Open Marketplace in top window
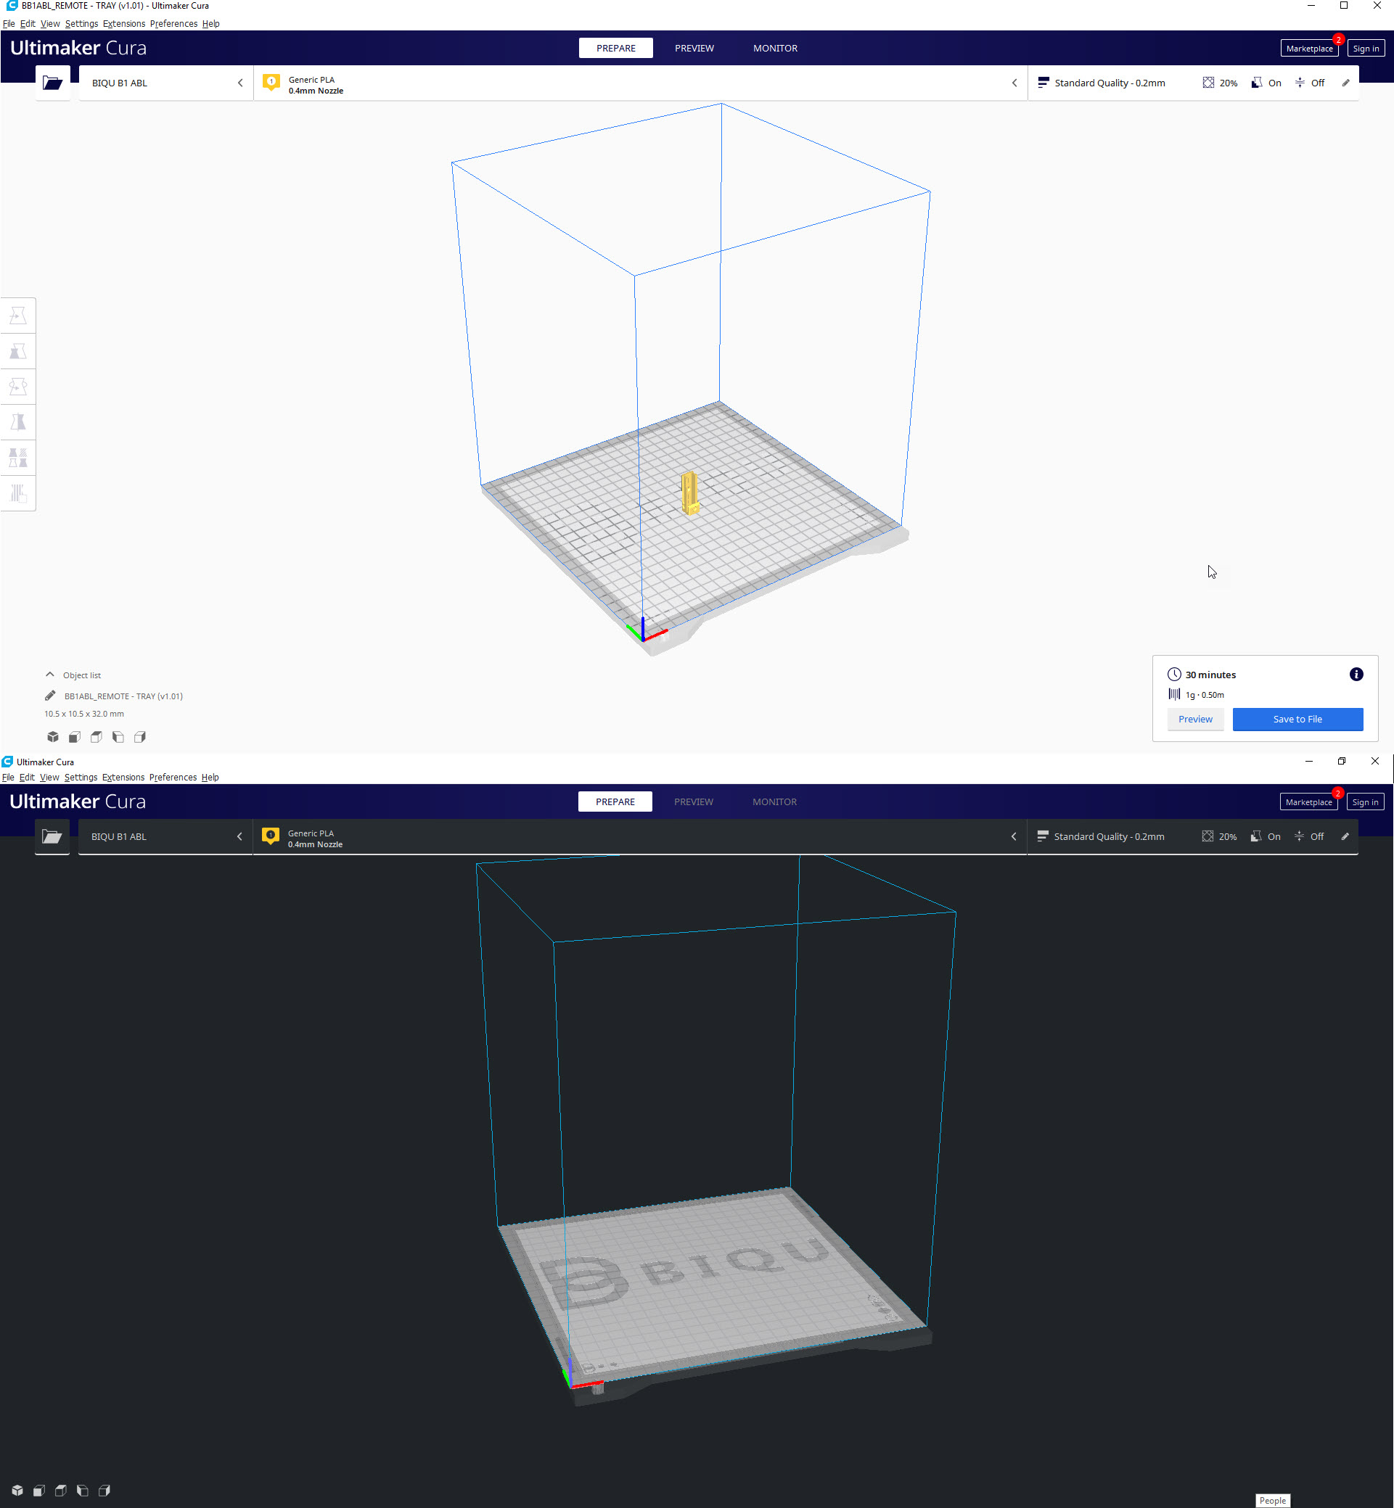Image resolution: width=1394 pixels, height=1508 pixels. pos(1309,49)
